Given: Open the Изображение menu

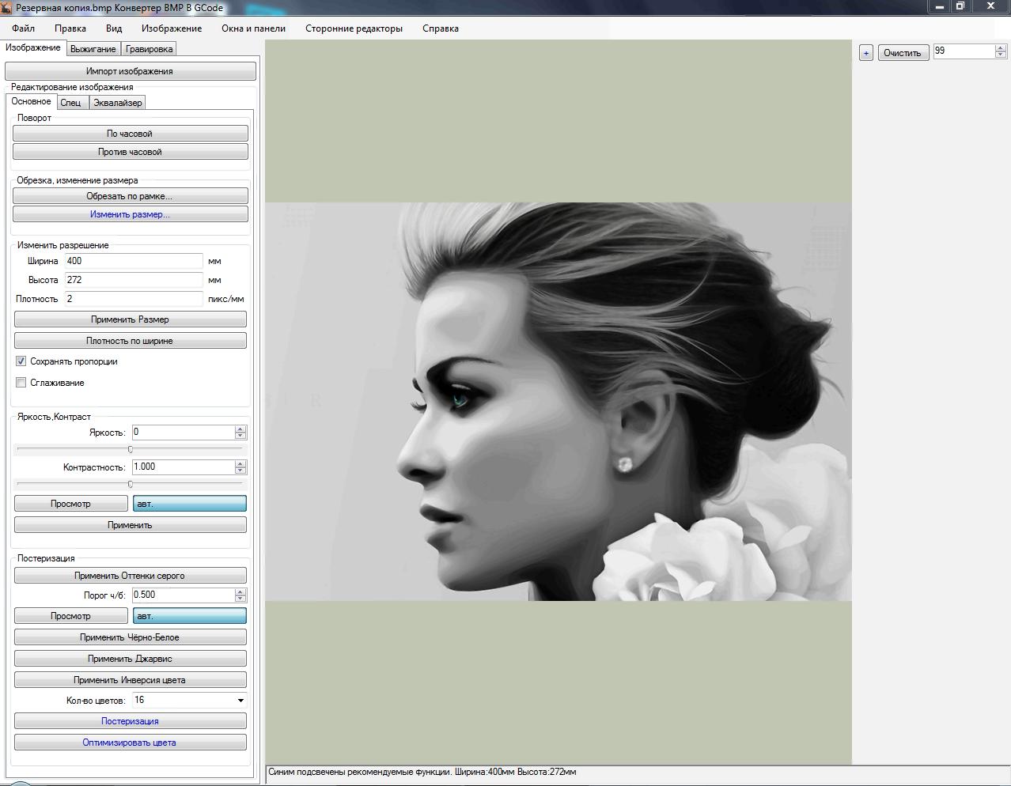Looking at the screenshot, I should 172,28.
